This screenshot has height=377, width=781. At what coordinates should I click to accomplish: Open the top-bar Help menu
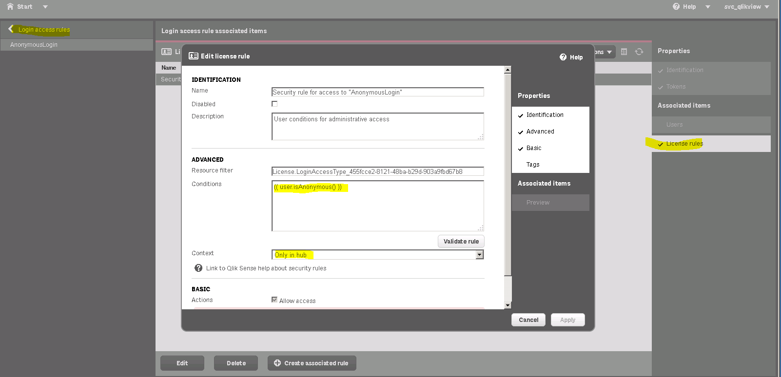click(x=684, y=6)
